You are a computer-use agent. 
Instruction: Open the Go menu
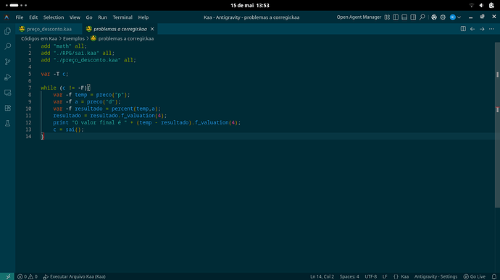[89, 17]
